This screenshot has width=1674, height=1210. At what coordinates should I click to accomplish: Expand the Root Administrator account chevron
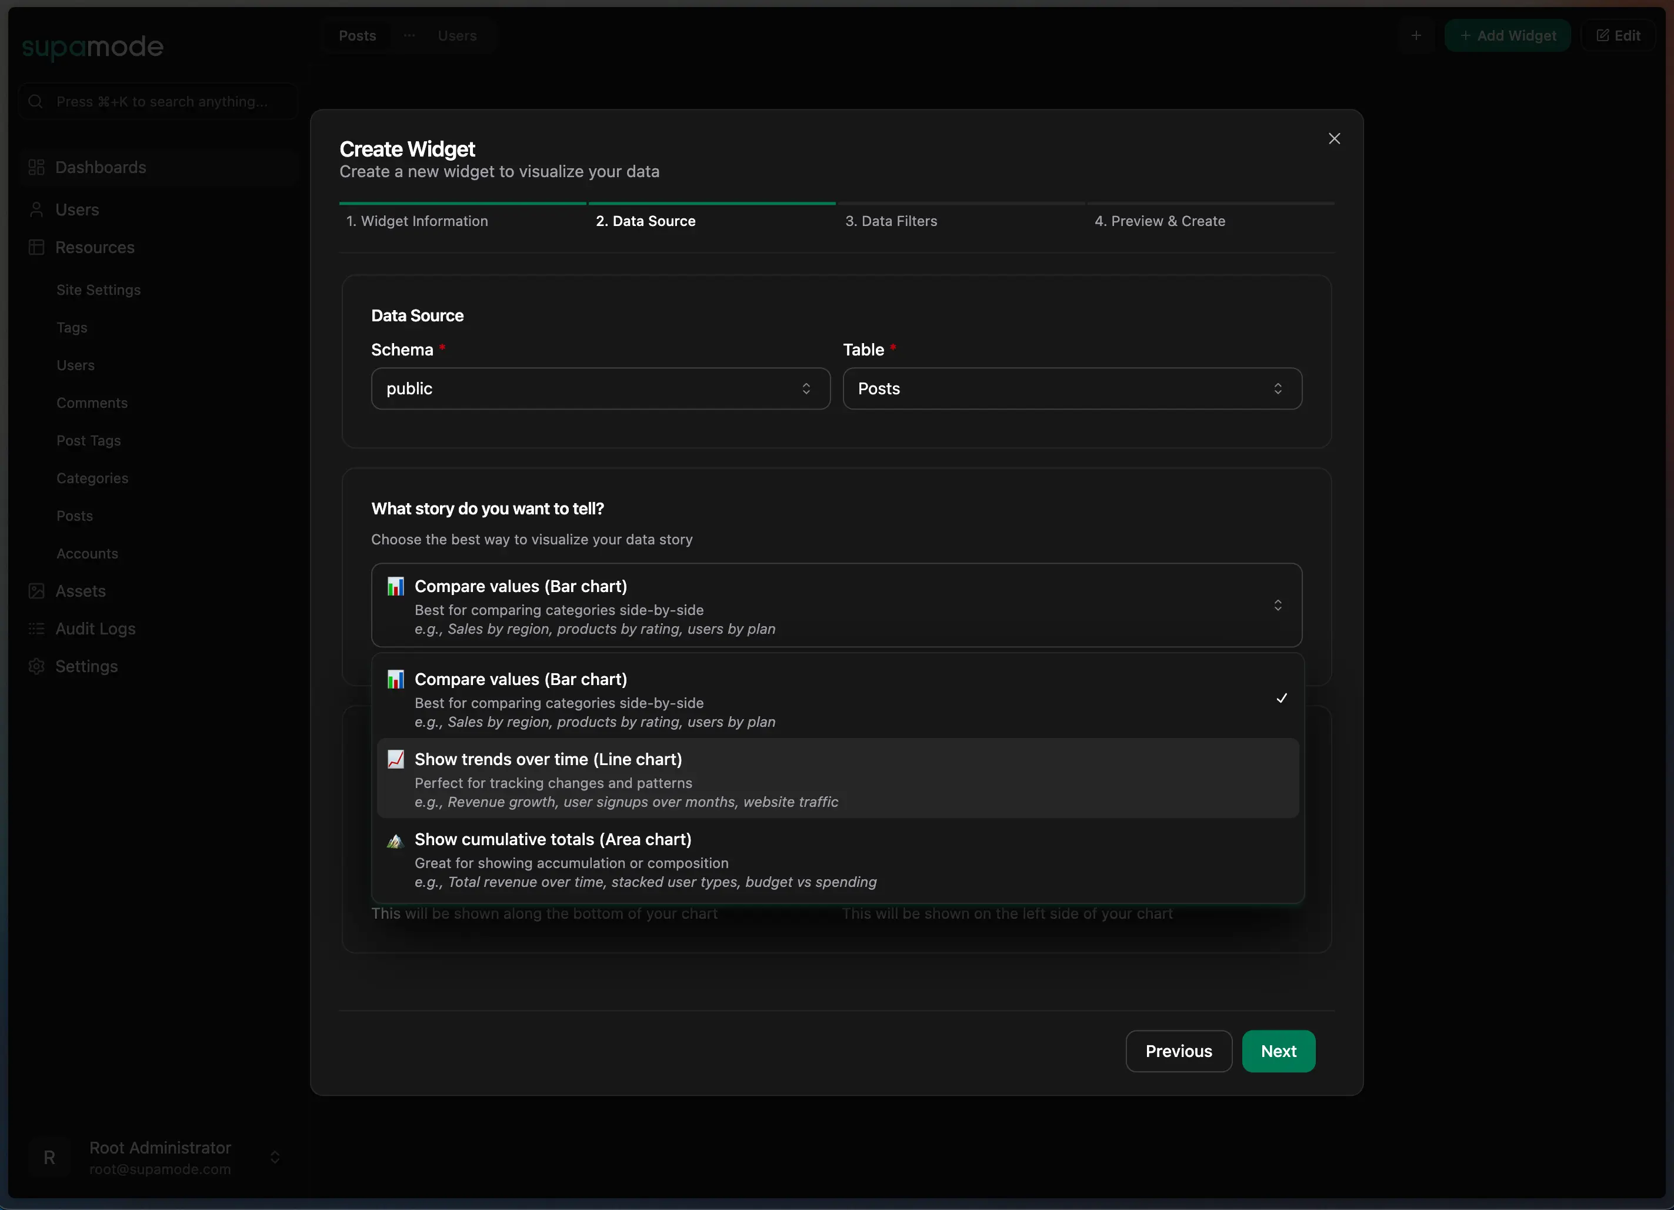tap(275, 1157)
